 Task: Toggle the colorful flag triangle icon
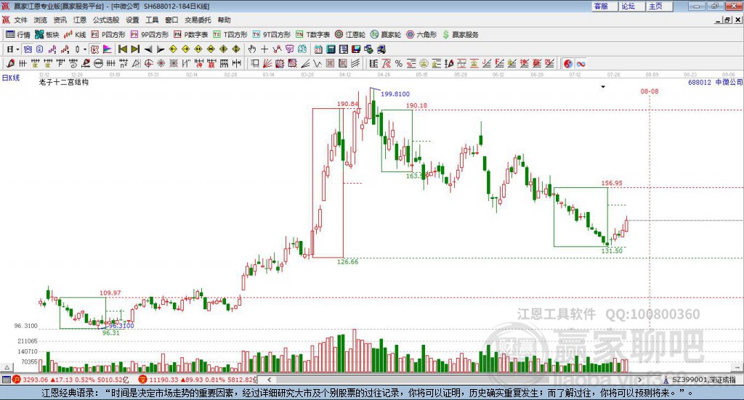coord(108,49)
